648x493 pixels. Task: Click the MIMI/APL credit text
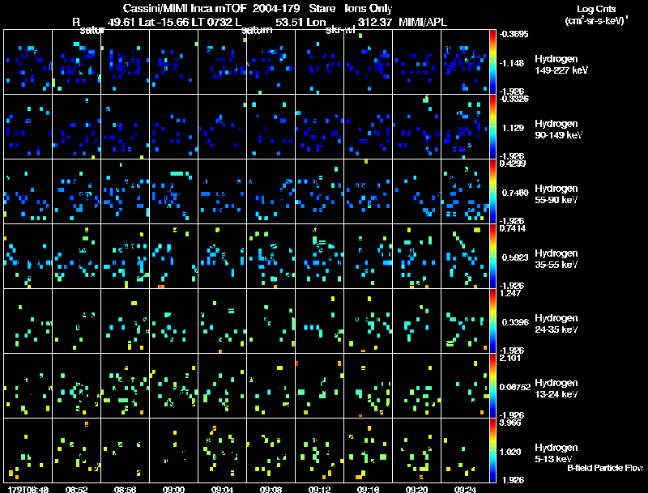tap(423, 22)
